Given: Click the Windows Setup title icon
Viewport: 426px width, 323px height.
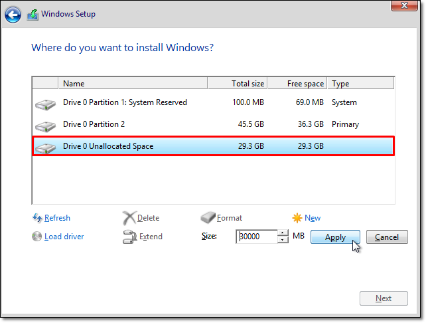Looking at the screenshot, I should click(x=33, y=15).
